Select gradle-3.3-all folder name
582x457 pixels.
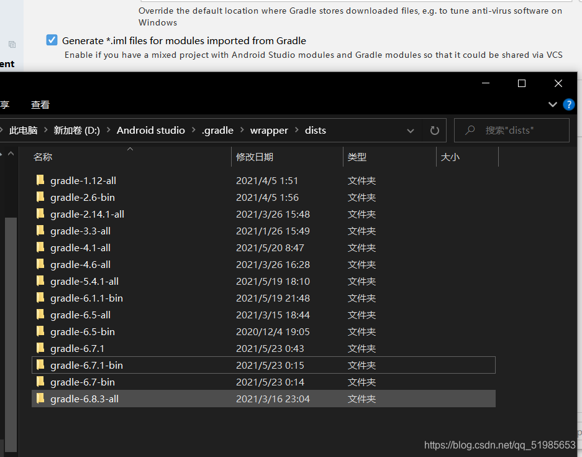81,231
